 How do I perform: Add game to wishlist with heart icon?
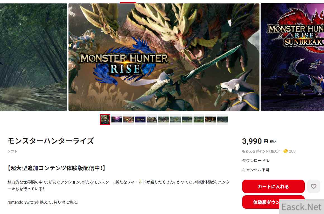313,186
